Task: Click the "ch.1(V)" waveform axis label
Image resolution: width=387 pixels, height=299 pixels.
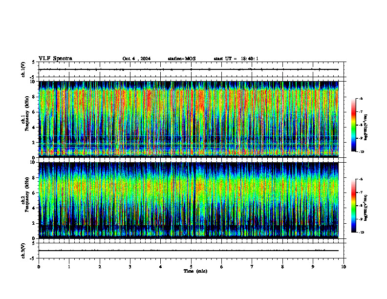Action: click(x=23, y=69)
